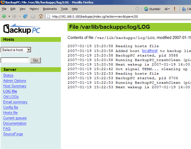191x149 pixels.
Task: Open the Bookmarks menu
Action: [x=50, y=9]
